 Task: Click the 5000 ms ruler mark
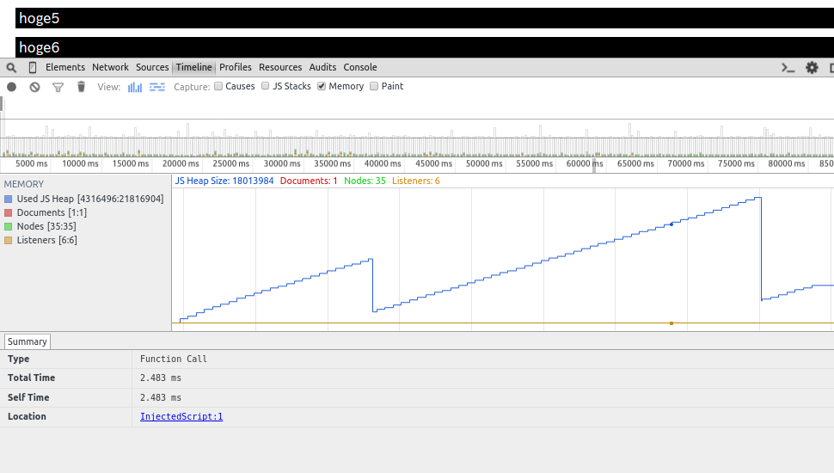coord(31,164)
